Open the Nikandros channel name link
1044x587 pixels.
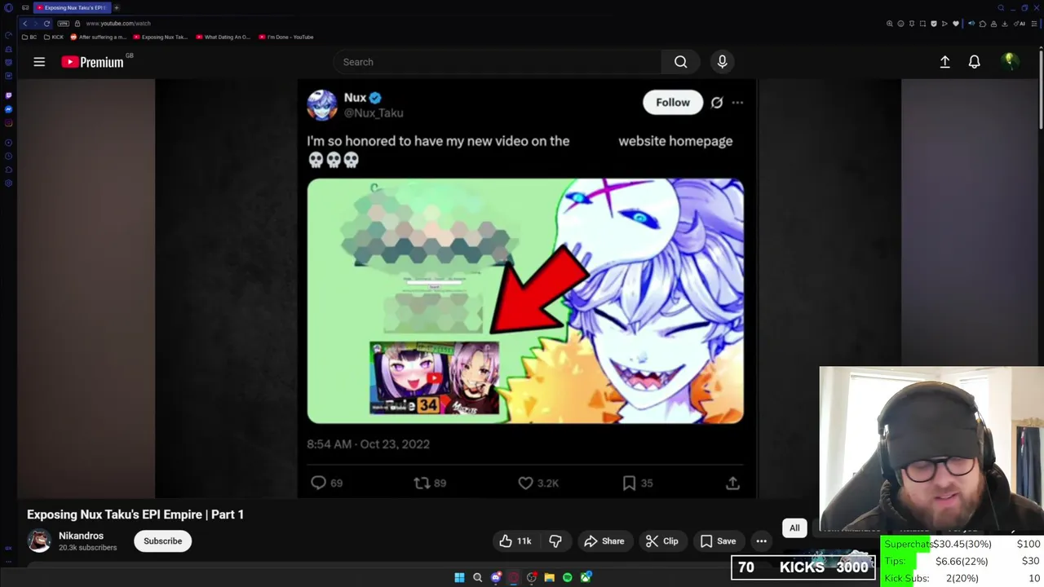tap(81, 536)
